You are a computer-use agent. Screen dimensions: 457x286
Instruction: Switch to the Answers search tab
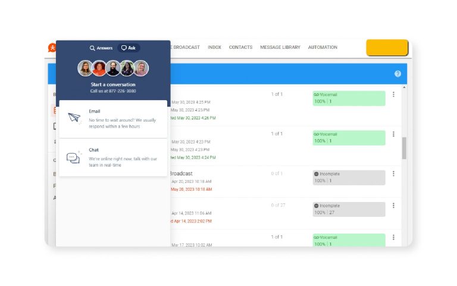[x=101, y=48]
